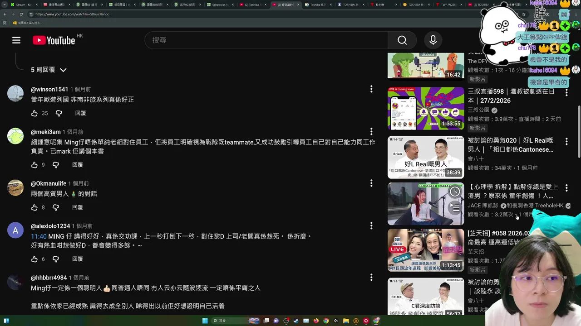Screen dimensions: 581x326
Task: Open the 16:42 broccoli cartoon video thumbnail
Action: (x=426, y=66)
